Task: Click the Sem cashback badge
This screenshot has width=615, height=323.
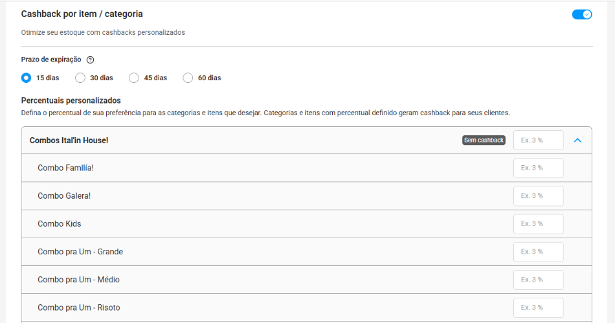Action: 484,140
